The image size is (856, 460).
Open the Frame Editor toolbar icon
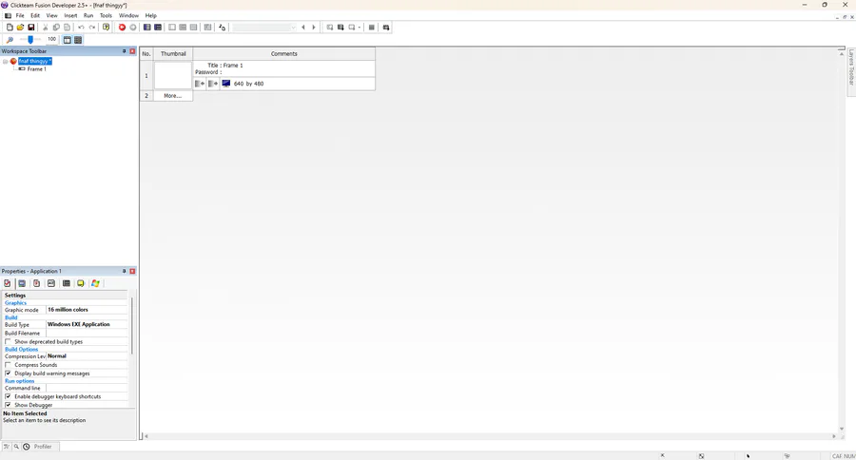158,28
